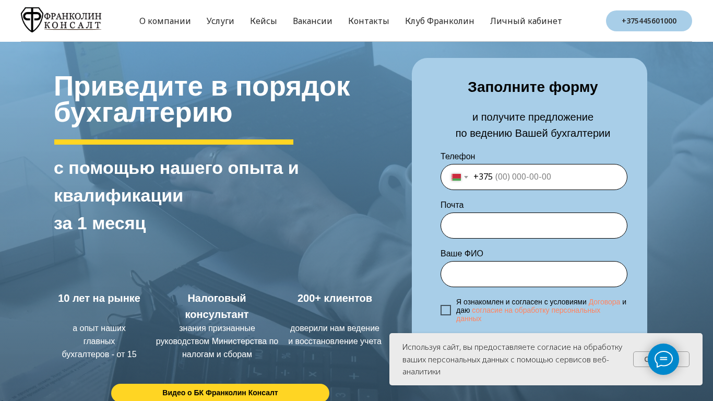Open the Договора link

click(x=604, y=302)
